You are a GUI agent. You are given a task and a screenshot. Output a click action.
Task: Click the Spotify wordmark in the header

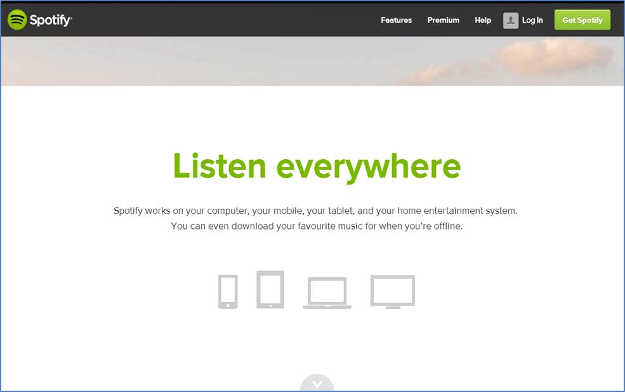51,20
